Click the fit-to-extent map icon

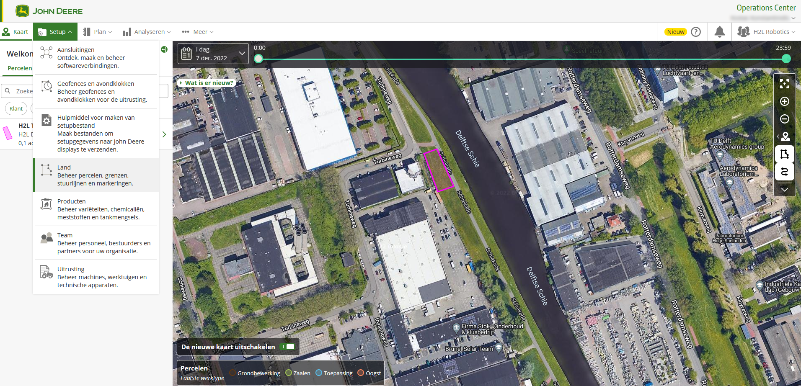(x=784, y=84)
